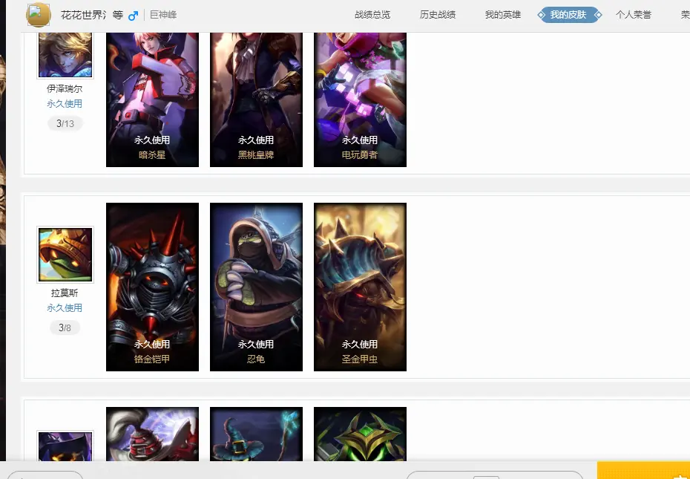Open the 暗杀星 skin card
Viewport: 690px width, 479px height.
[152, 100]
